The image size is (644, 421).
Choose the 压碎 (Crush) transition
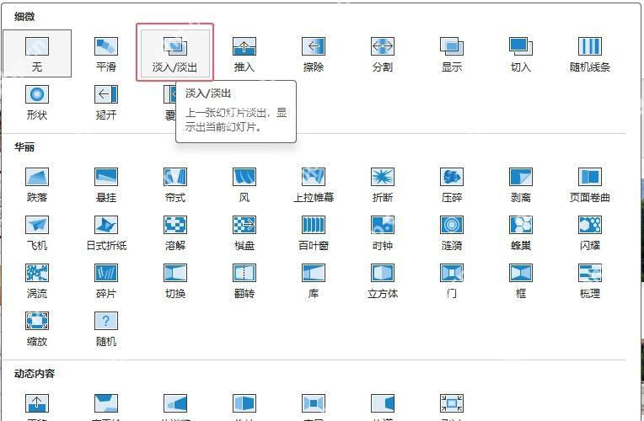click(451, 184)
